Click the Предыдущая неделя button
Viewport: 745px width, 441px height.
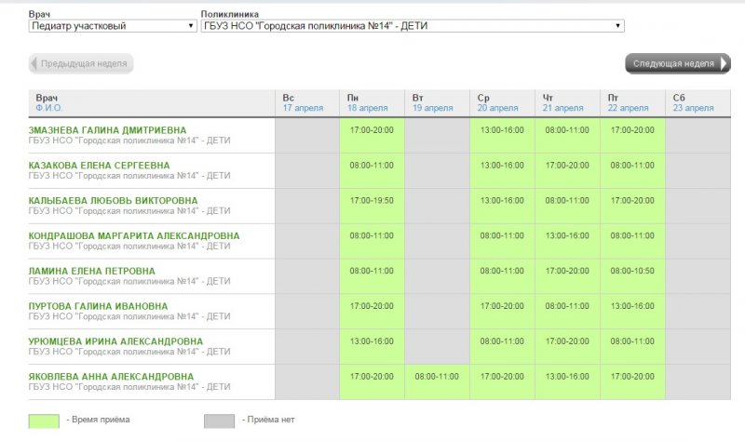point(81,63)
